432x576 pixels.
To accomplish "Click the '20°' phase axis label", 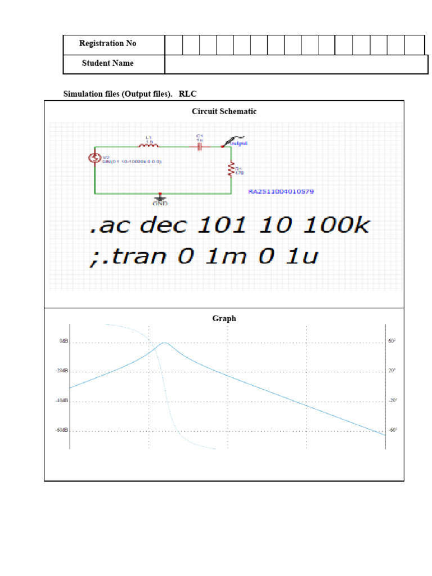I will [x=392, y=371].
